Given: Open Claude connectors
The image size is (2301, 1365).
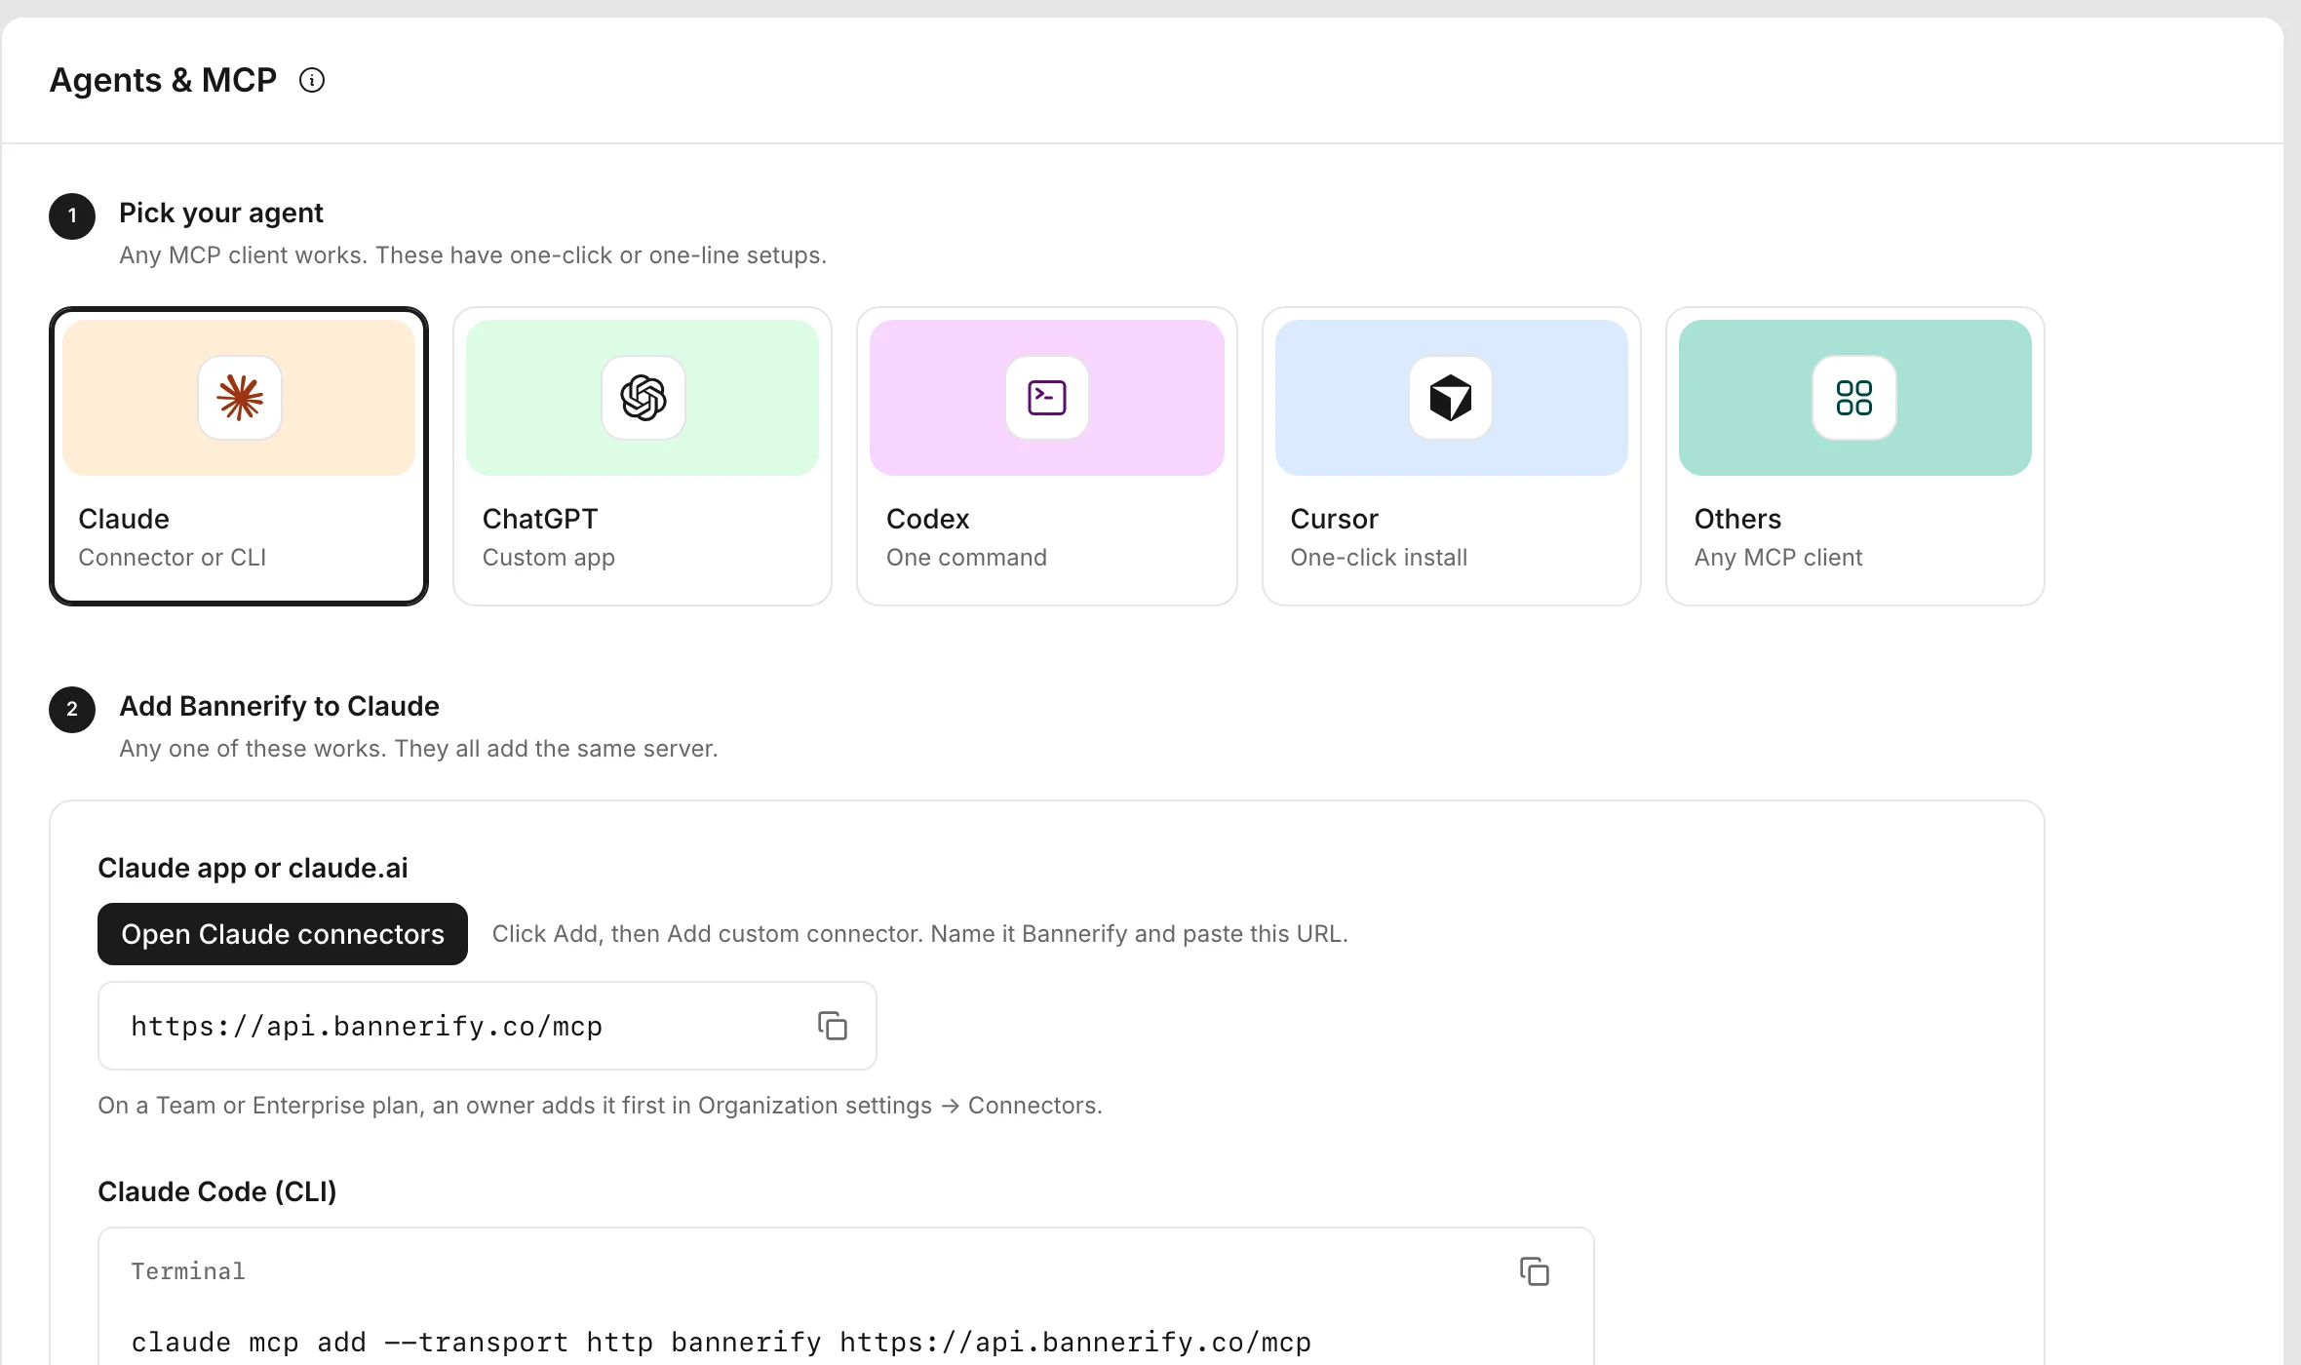Looking at the screenshot, I should (283, 934).
